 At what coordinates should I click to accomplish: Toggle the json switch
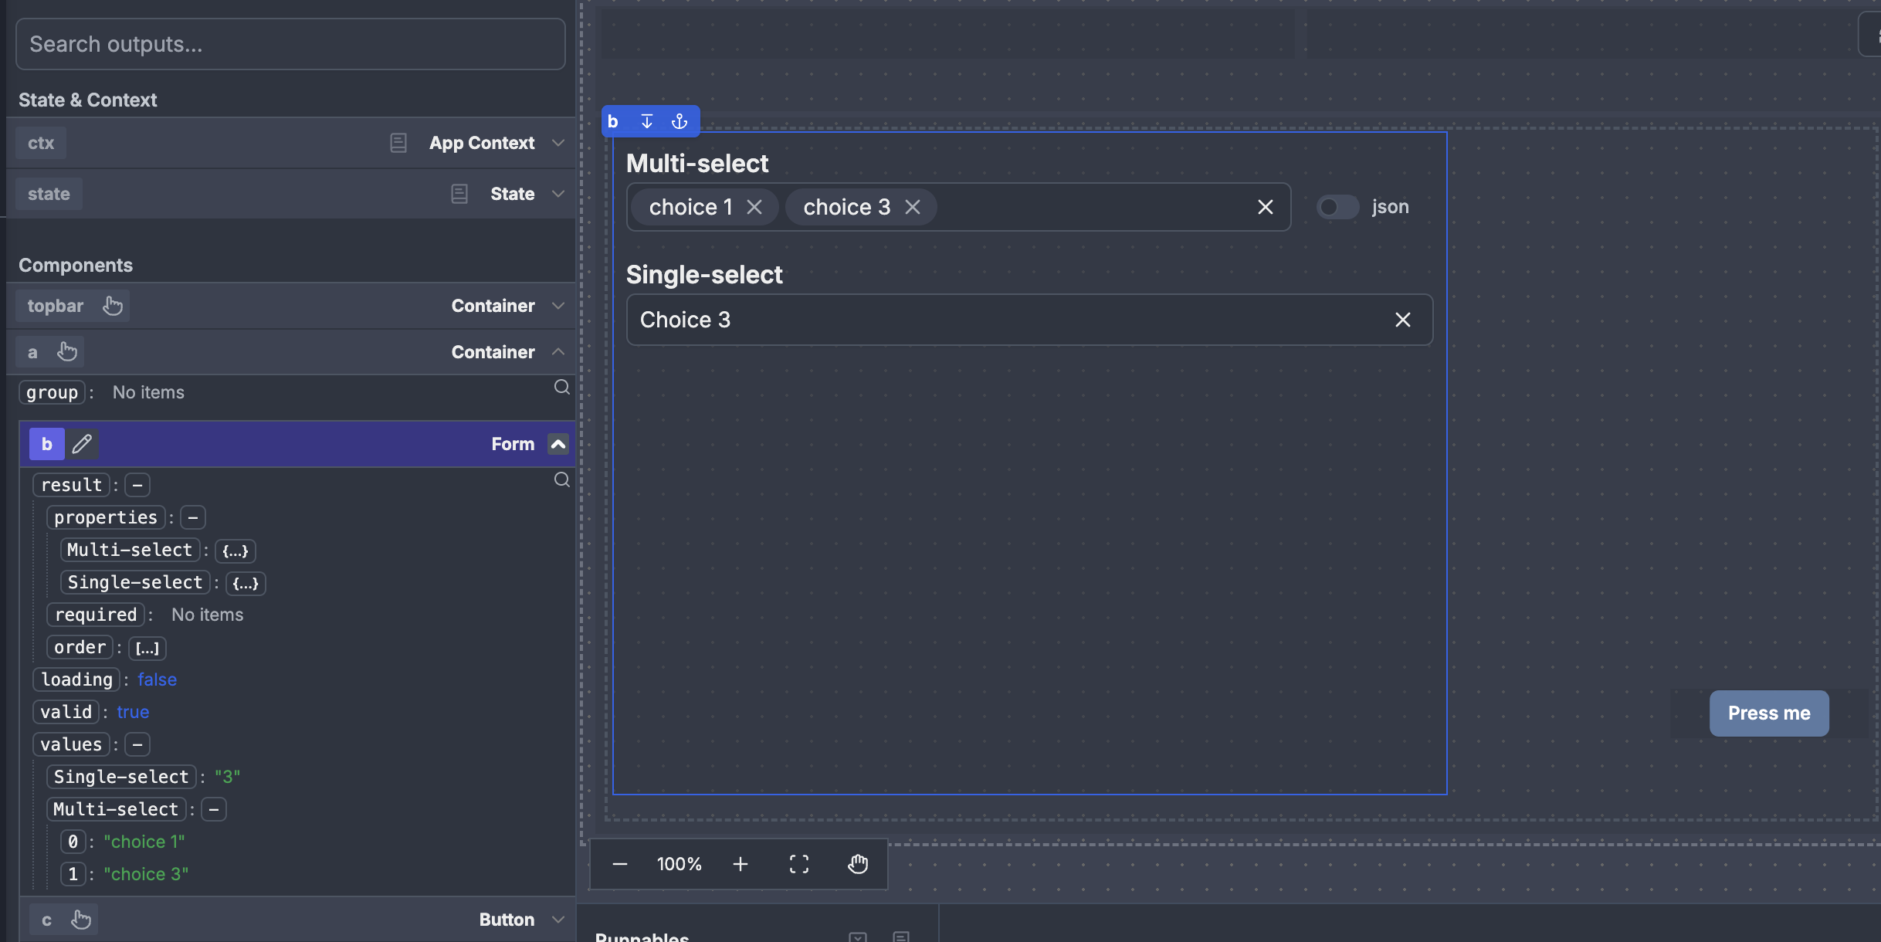[x=1337, y=207]
